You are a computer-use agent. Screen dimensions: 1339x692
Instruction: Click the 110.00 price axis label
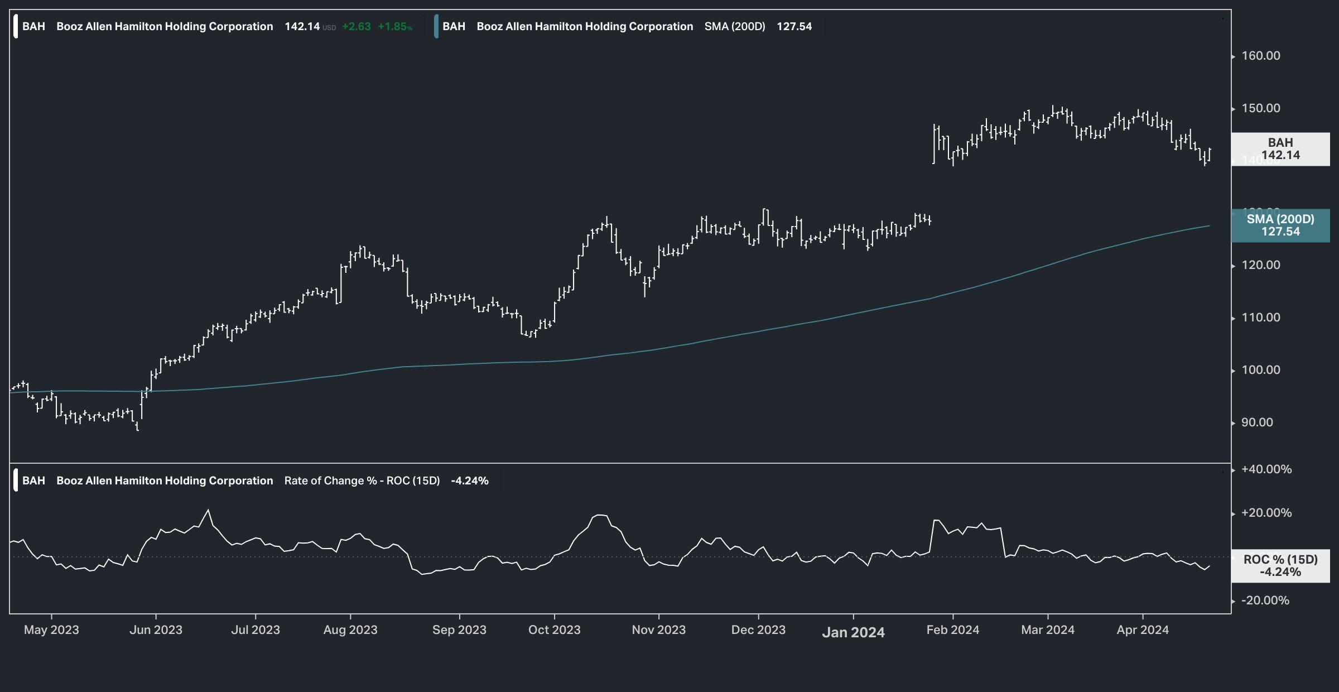point(1260,318)
